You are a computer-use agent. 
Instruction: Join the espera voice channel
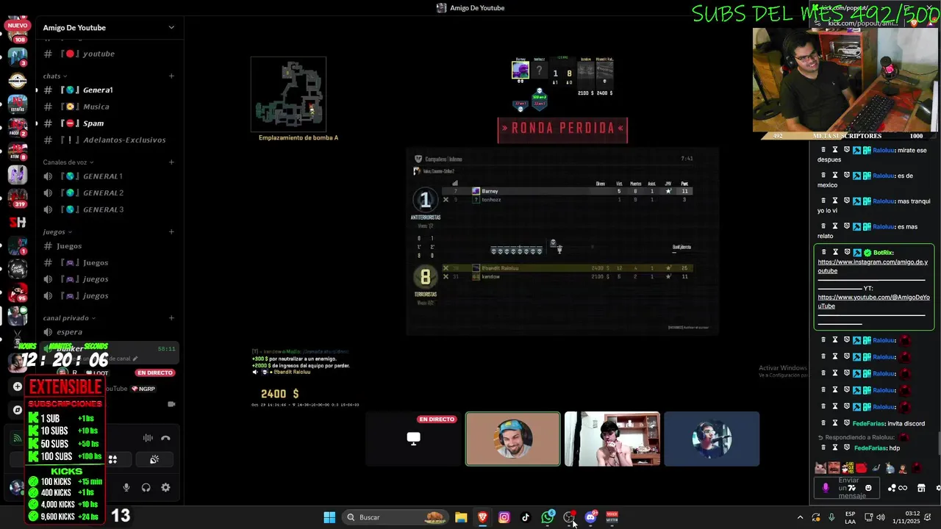point(109,332)
